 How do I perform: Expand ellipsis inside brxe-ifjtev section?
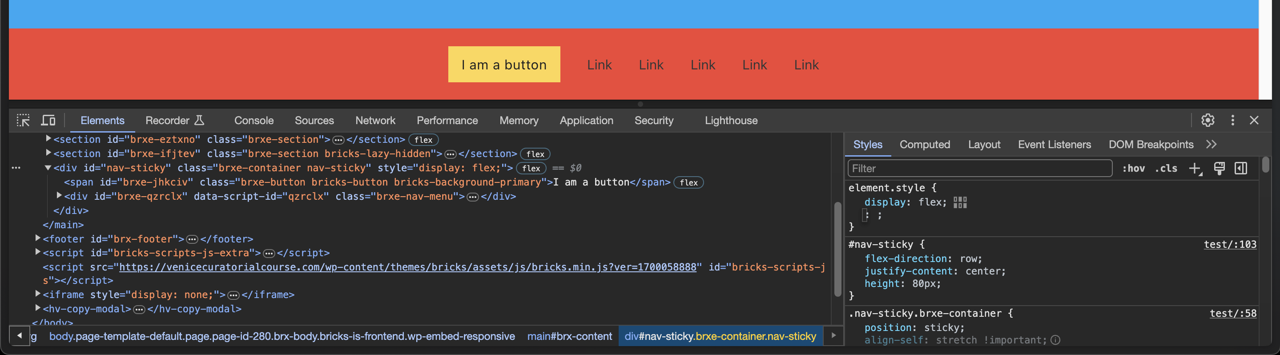(x=450, y=154)
